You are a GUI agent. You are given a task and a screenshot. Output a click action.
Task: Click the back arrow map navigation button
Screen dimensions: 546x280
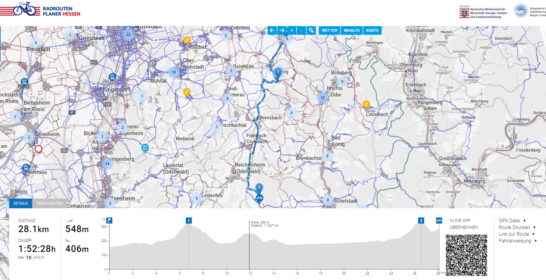[x=272, y=30]
